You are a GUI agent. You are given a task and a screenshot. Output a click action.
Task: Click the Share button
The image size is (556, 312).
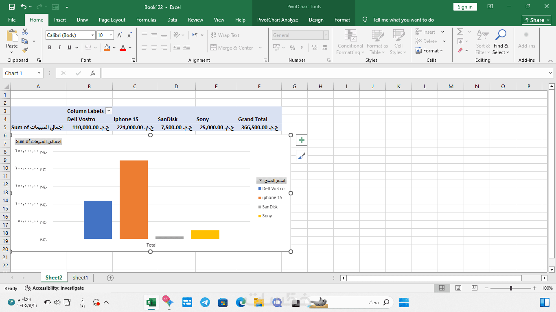coord(536,20)
